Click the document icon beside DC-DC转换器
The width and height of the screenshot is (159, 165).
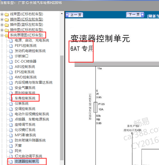click(x=11, y=62)
